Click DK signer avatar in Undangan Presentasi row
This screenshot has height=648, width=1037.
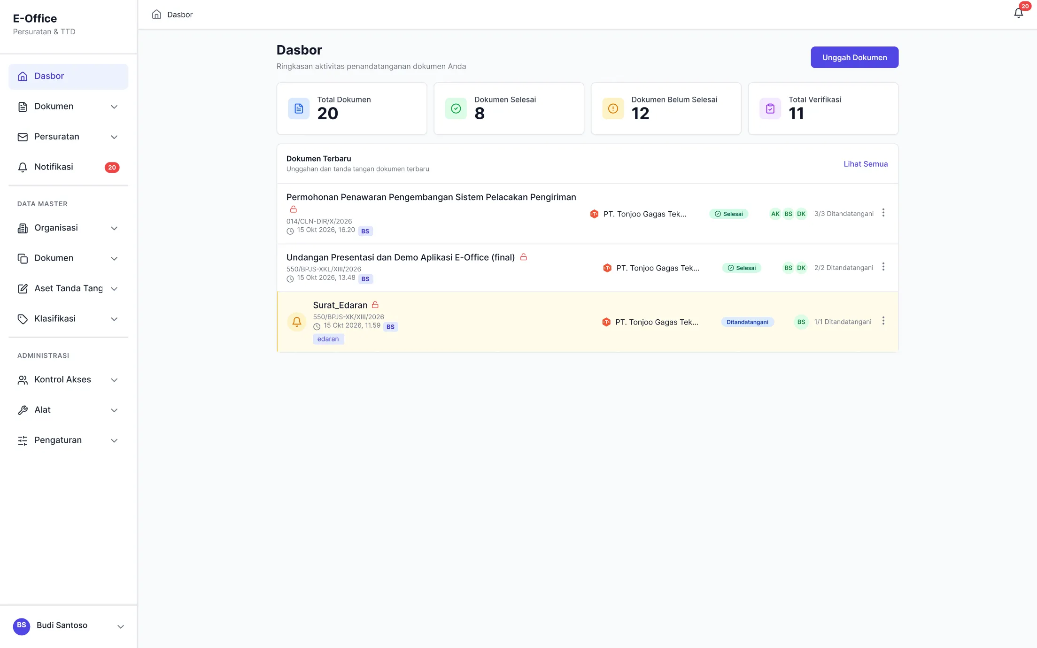[801, 268]
